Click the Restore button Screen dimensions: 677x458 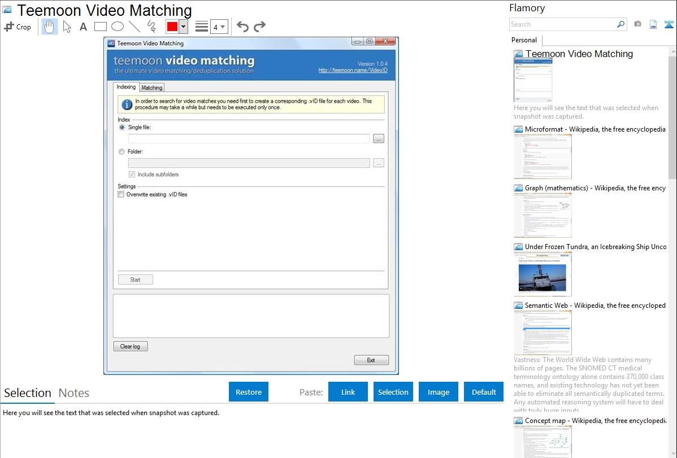click(249, 392)
